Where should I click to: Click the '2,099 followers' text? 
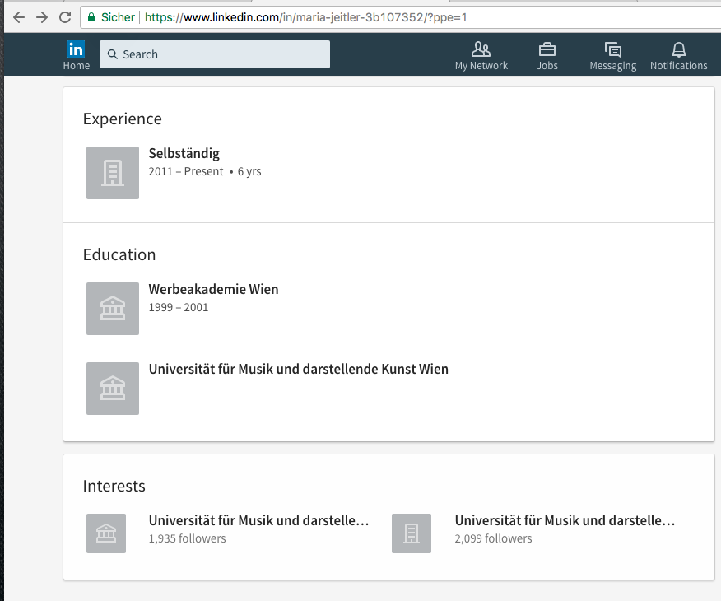pyautogui.click(x=493, y=538)
